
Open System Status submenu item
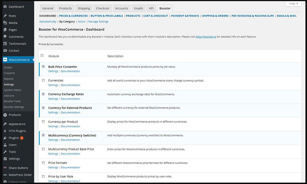tap(13, 90)
